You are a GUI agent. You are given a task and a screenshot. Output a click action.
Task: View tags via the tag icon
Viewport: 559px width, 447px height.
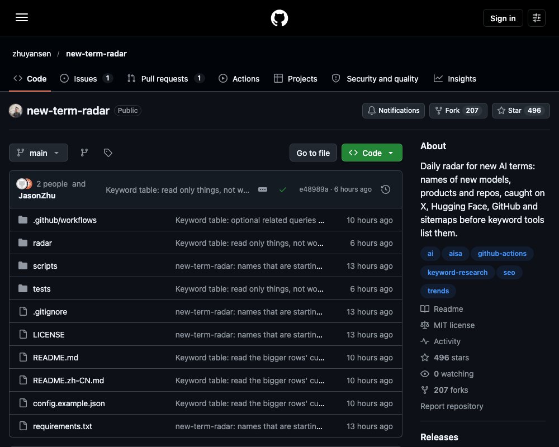(x=108, y=153)
